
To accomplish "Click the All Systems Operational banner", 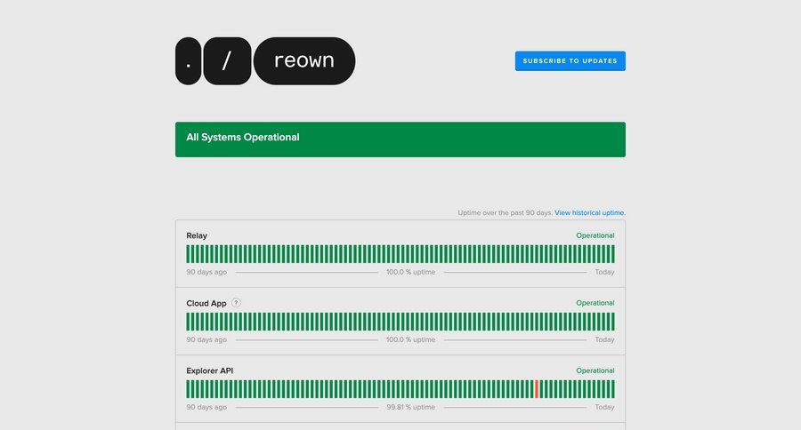I will [x=400, y=139].
